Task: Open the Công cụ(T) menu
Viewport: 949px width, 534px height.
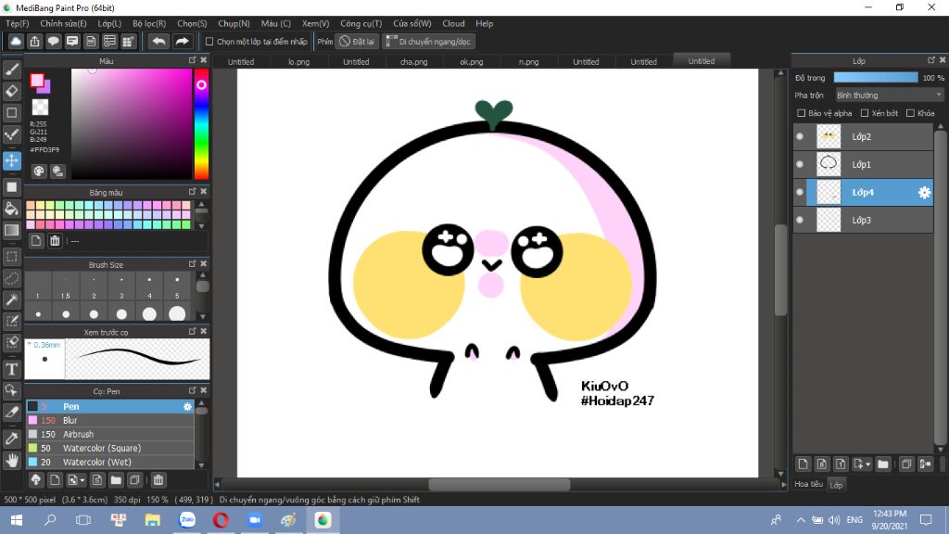Action: pos(361,23)
